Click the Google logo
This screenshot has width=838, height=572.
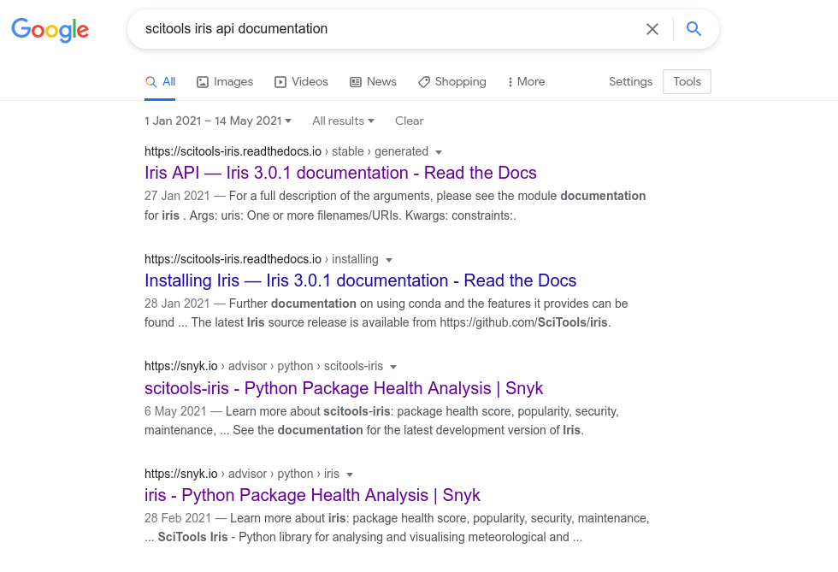(50, 31)
